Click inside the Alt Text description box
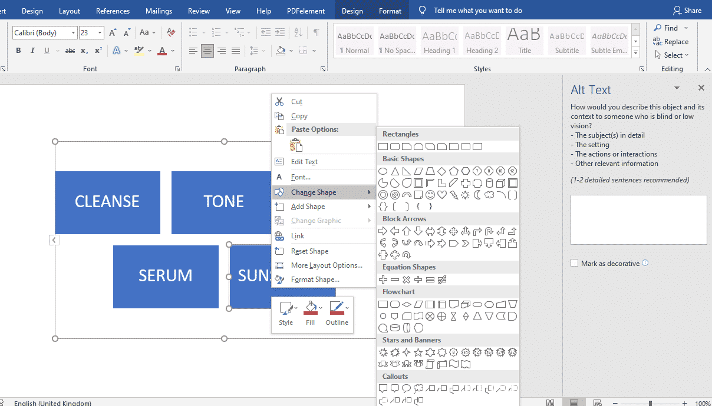The width and height of the screenshot is (712, 406). point(638,219)
